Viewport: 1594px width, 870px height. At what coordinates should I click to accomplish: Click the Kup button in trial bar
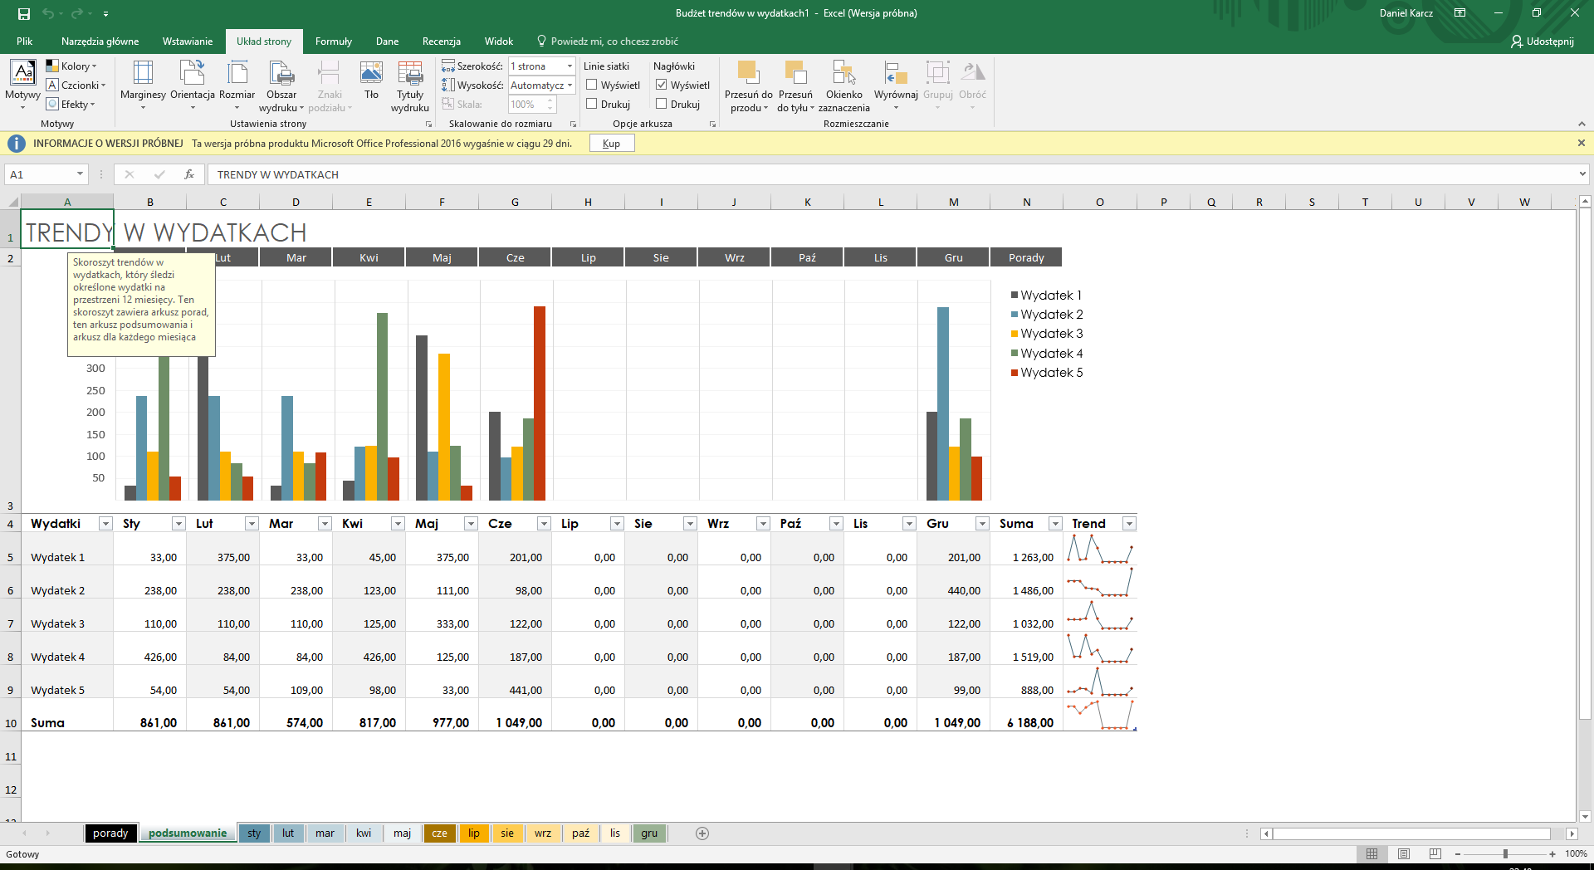click(612, 144)
